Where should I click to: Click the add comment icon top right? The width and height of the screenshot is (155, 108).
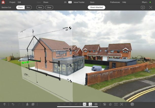click(x=143, y=7)
